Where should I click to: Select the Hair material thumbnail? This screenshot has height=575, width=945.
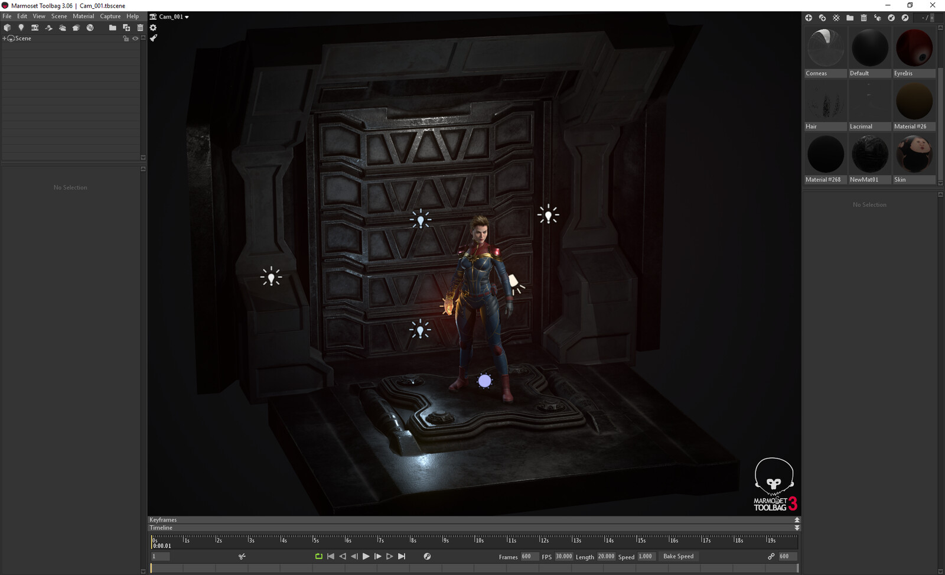click(x=825, y=105)
